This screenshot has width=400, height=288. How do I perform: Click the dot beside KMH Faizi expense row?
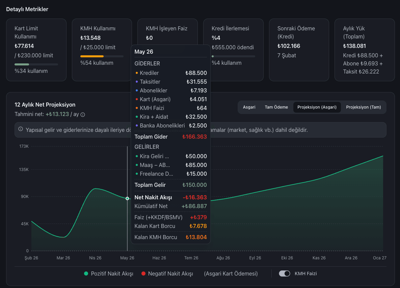(136, 108)
